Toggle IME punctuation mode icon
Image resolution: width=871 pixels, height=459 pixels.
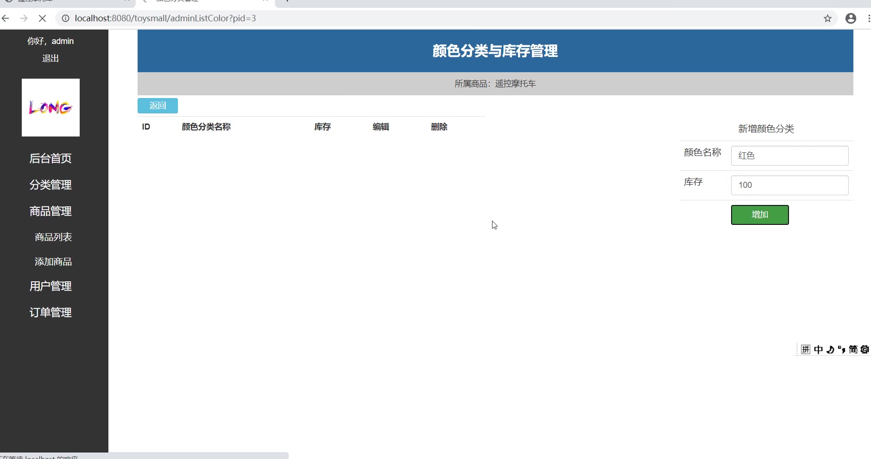842,349
